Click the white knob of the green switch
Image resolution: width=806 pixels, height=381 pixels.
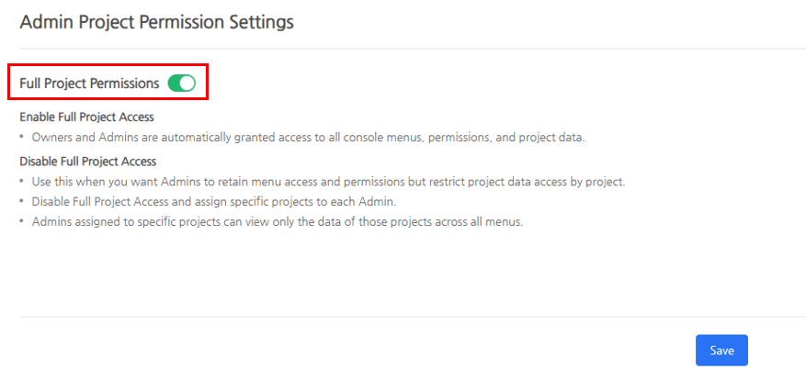click(x=187, y=84)
